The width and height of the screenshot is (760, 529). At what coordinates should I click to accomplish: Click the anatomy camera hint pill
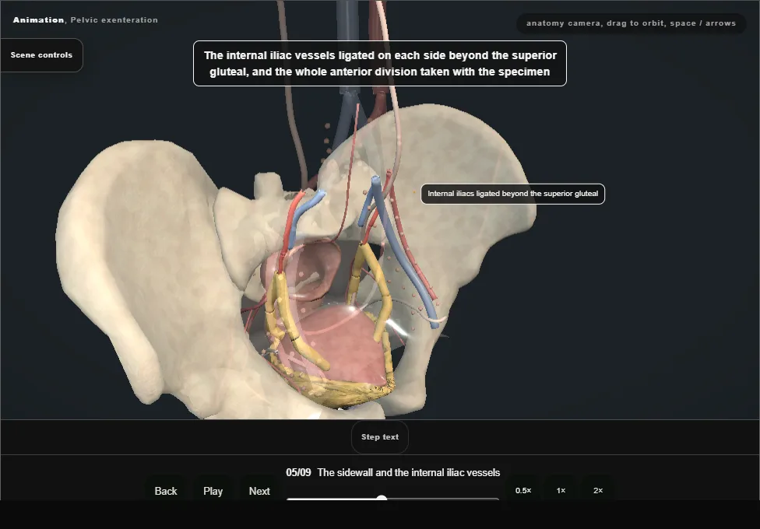click(x=631, y=23)
